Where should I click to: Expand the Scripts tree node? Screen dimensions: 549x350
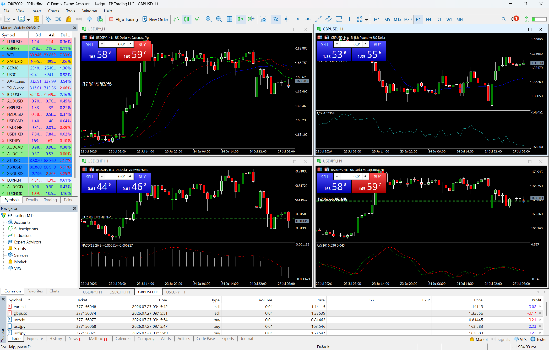[x=3, y=249]
